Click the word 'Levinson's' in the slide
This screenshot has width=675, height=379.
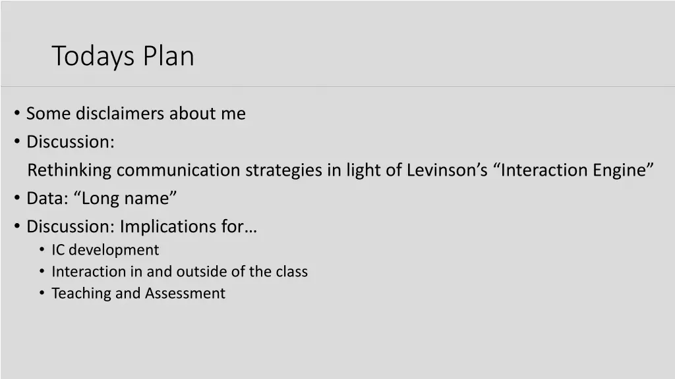coord(447,170)
